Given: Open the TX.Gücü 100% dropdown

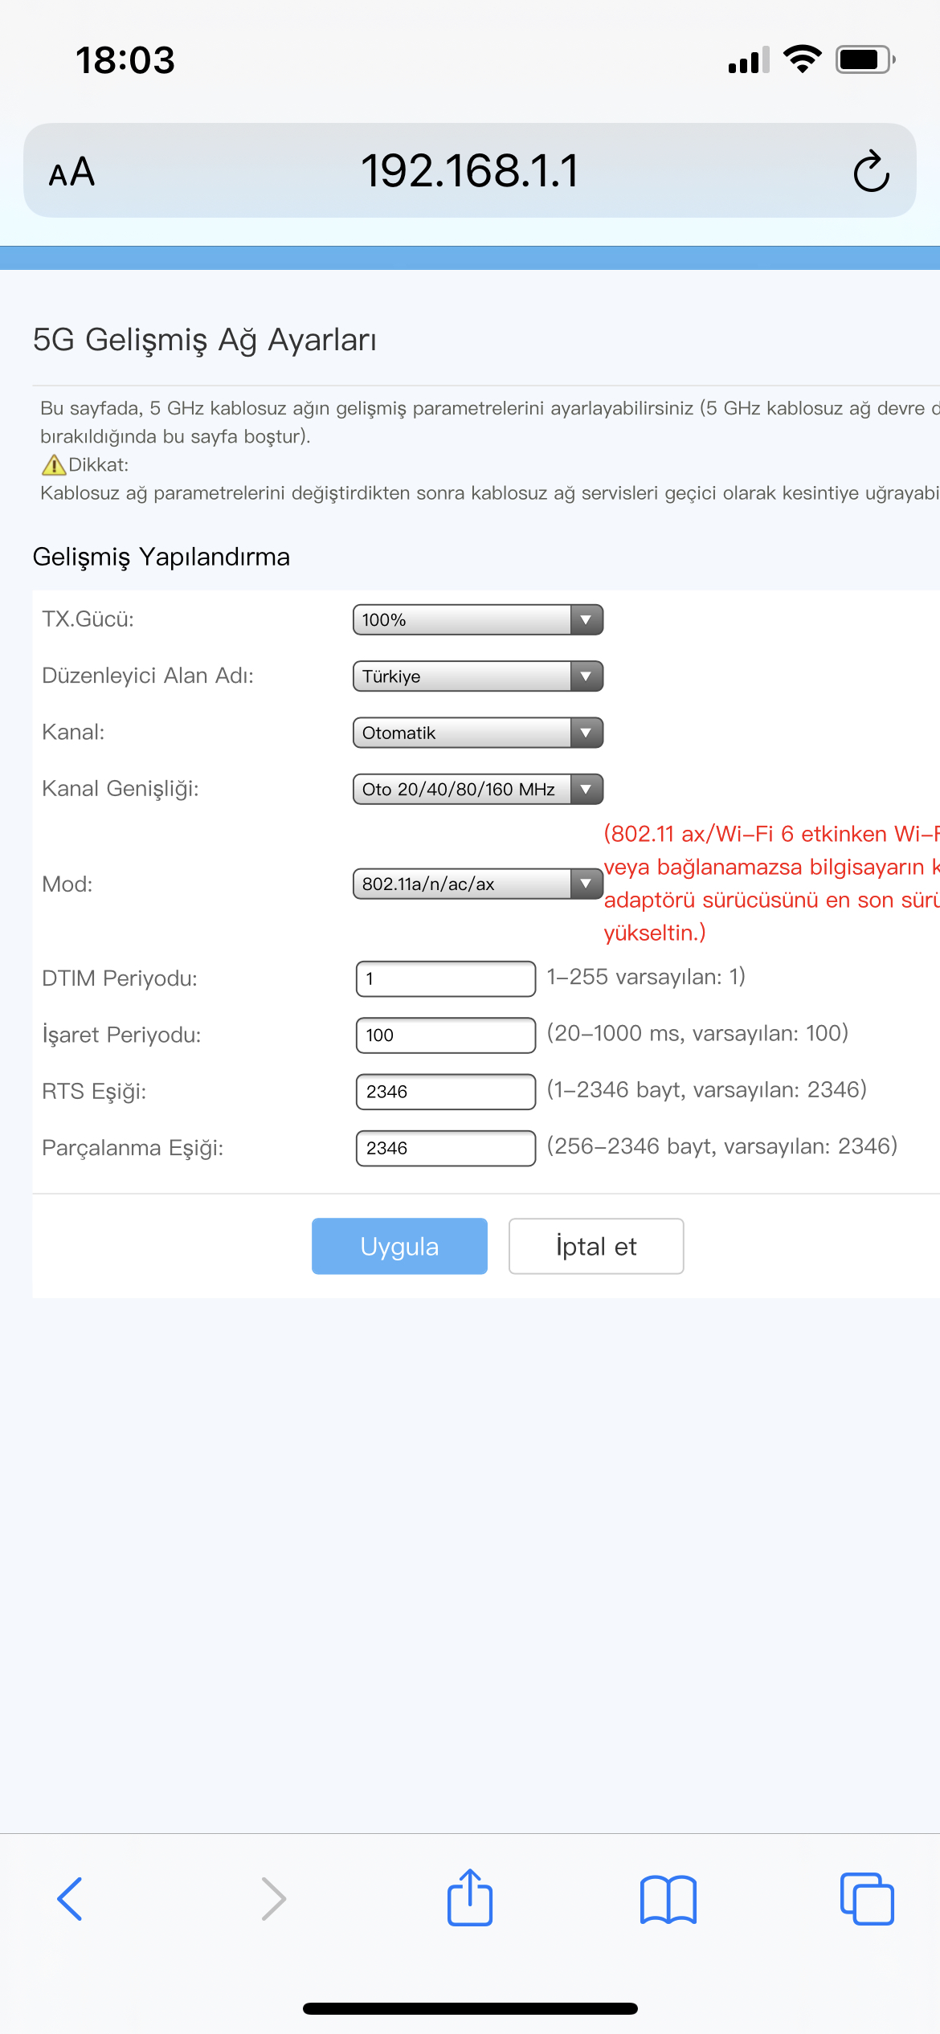Looking at the screenshot, I should coord(478,619).
